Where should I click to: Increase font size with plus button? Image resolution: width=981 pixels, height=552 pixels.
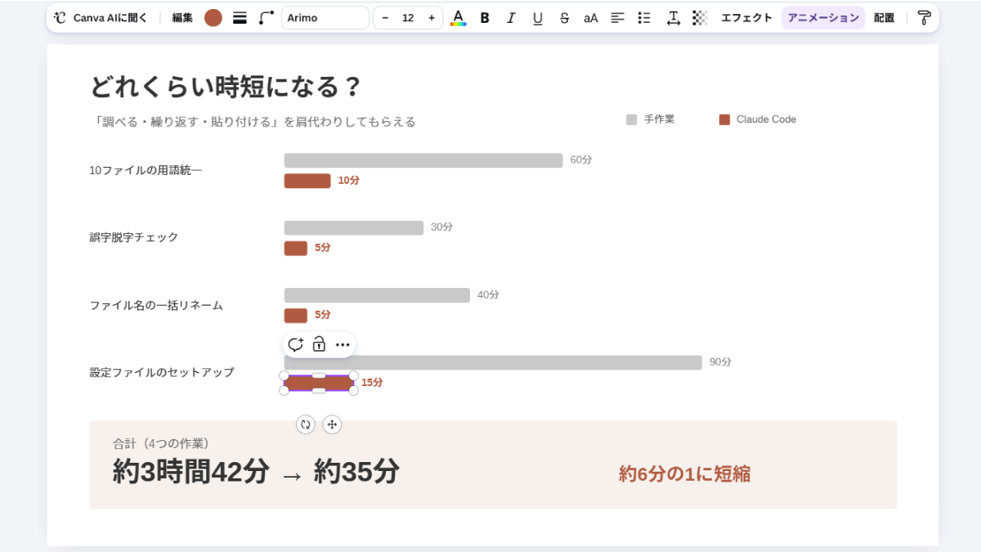(431, 18)
